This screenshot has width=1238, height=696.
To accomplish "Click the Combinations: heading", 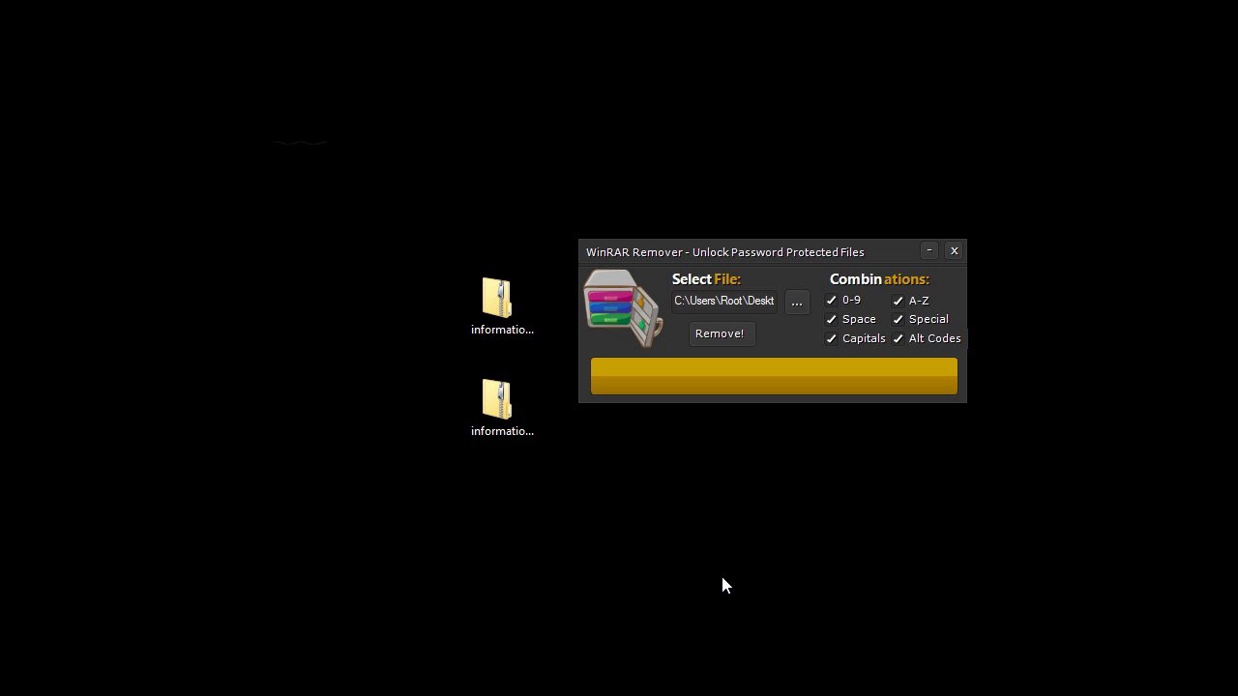I will click(x=879, y=279).
